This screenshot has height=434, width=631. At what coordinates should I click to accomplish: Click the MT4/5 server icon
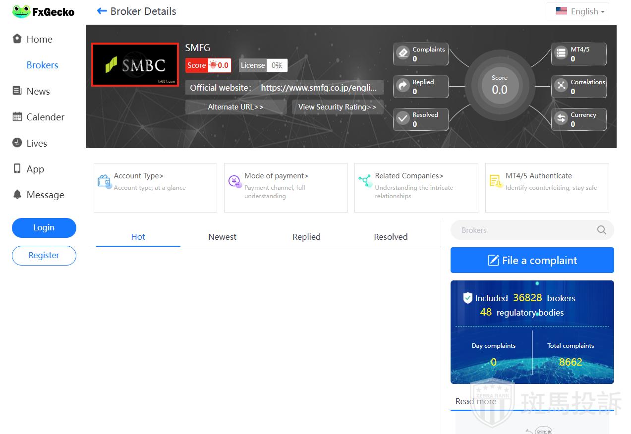click(x=561, y=54)
